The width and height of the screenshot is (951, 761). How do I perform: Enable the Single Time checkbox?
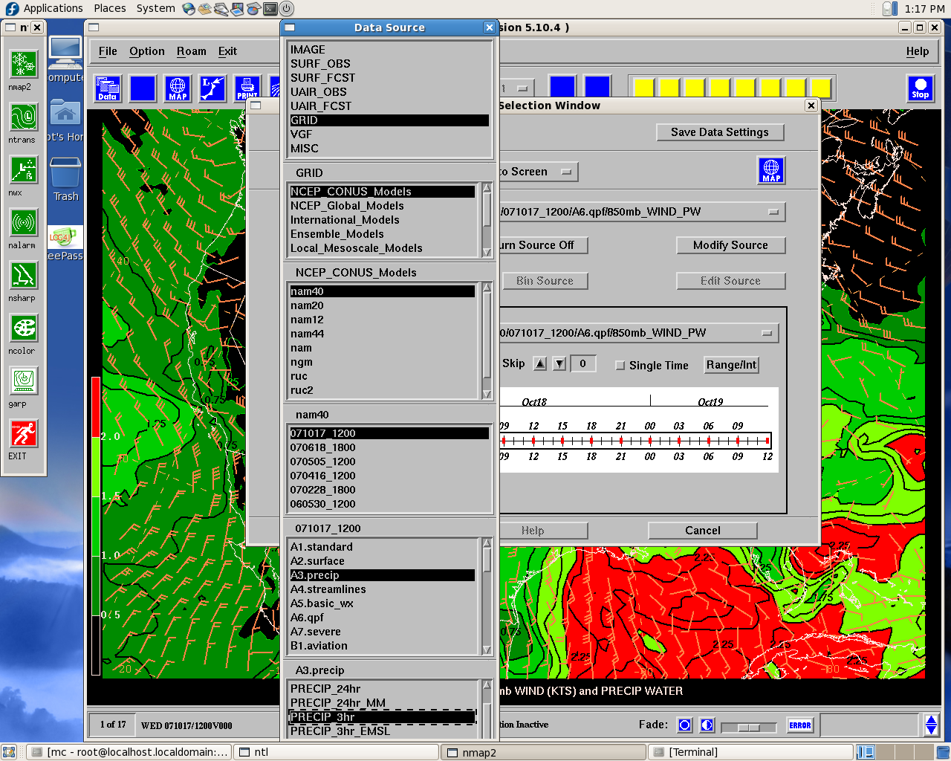620,366
